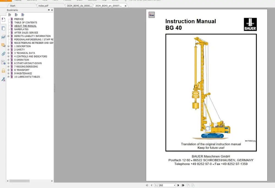Click the bookmarks horizontal scrollbar thumb
The image size is (275, 188).
(20, 181)
